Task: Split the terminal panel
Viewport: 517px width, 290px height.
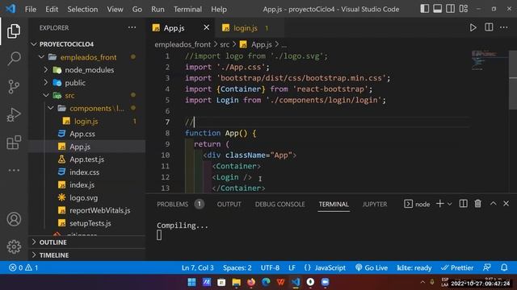Action: click(463, 204)
